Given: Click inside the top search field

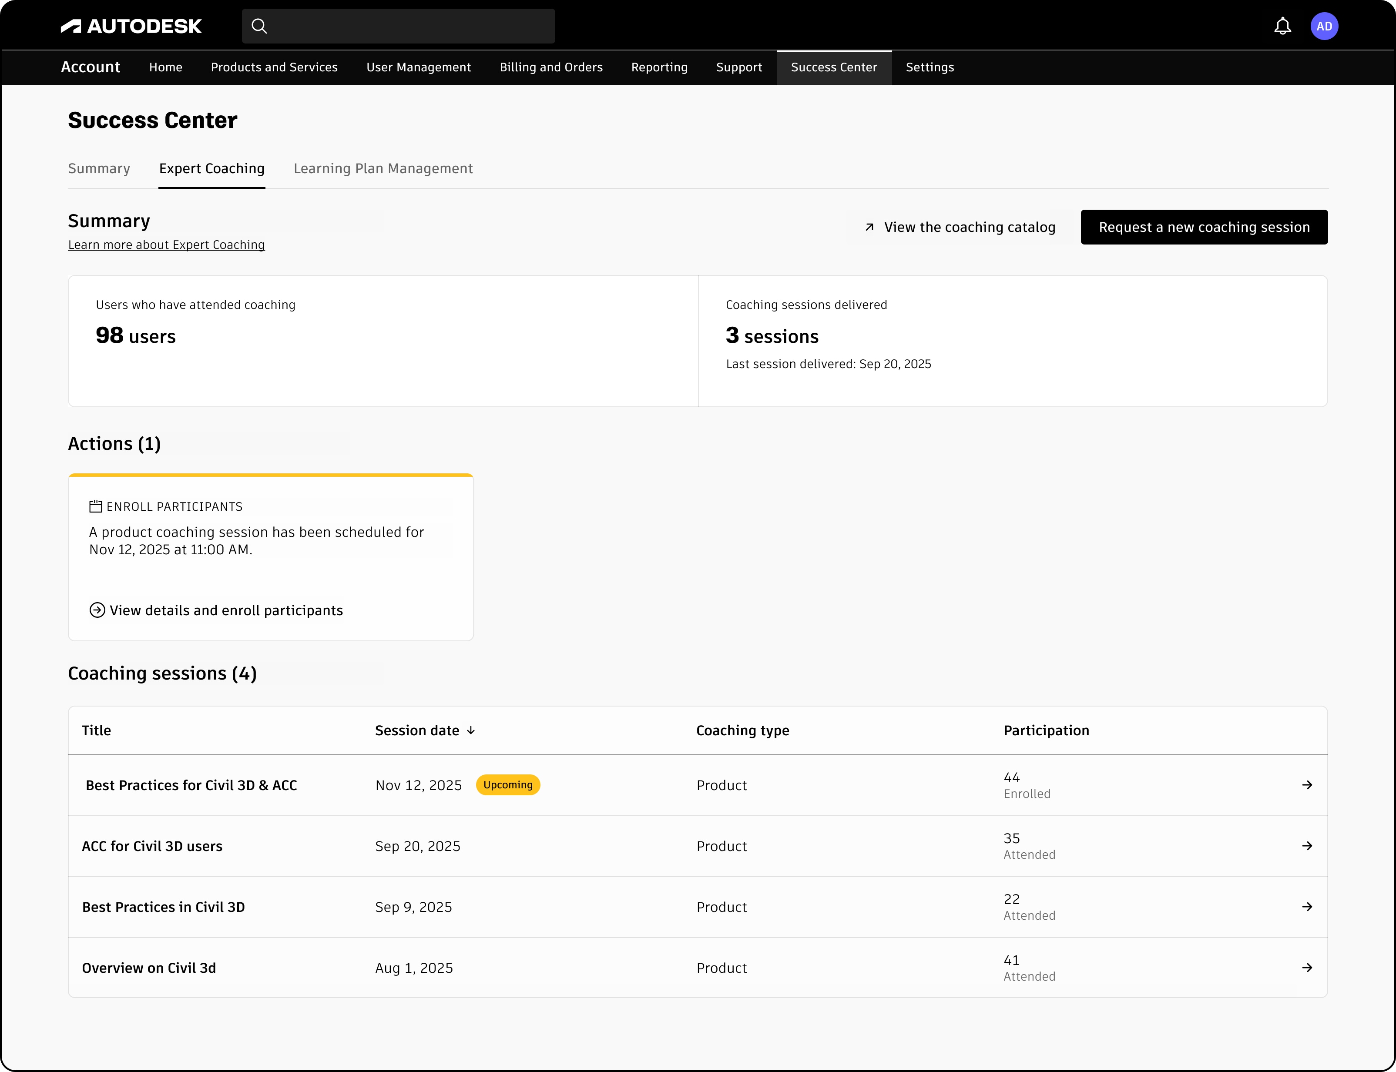Looking at the screenshot, I should 409,26.
